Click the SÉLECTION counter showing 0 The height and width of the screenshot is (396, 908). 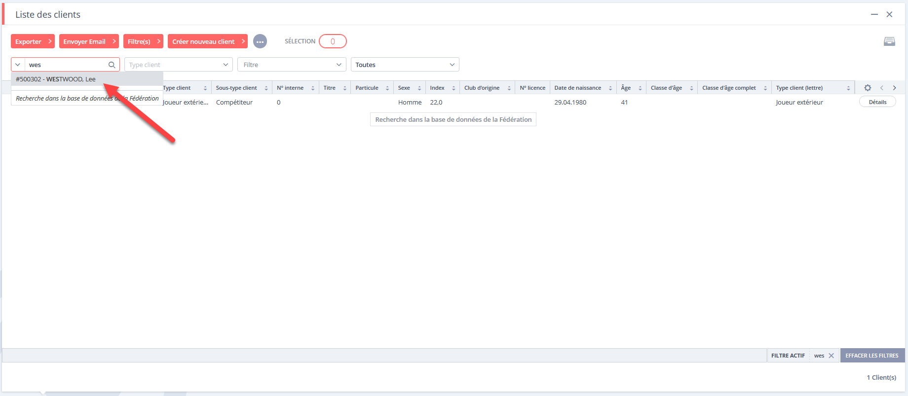(x=333, y=41)
